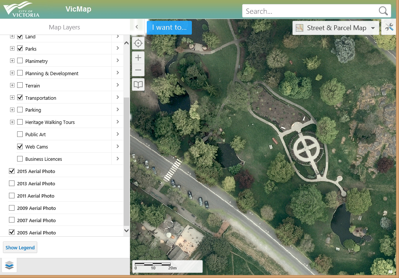This screenshot has height=278, width=399.
Task: Open the Transportation layer options arrow
Action: click(x=118, y=98)
